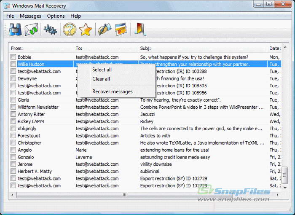This screenshot has height=215, width=295.
Task: Open the File menu
Action: pyautogui.click(x=10, y=16)
